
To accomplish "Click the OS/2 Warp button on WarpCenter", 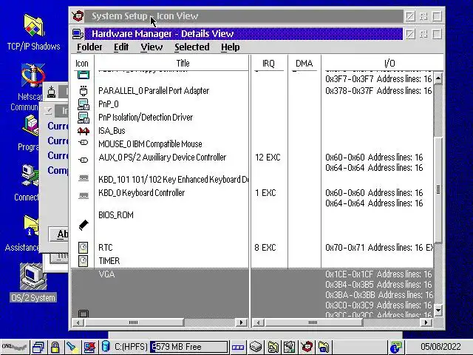I will pyautogui.click(x=15, y=347).
